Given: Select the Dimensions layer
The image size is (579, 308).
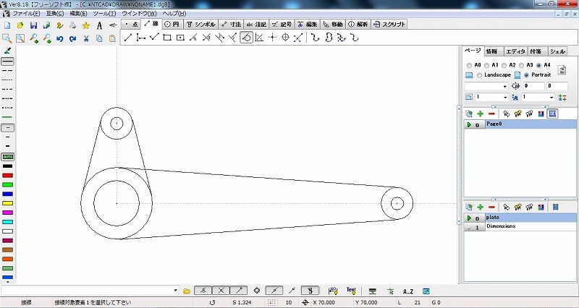Looking at the screenshot, I should coord(501,227).
